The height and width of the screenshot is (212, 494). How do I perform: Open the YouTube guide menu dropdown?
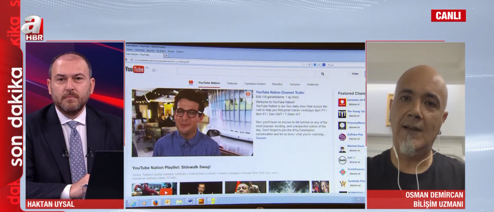pyautogui.click(x=154, y=70)
